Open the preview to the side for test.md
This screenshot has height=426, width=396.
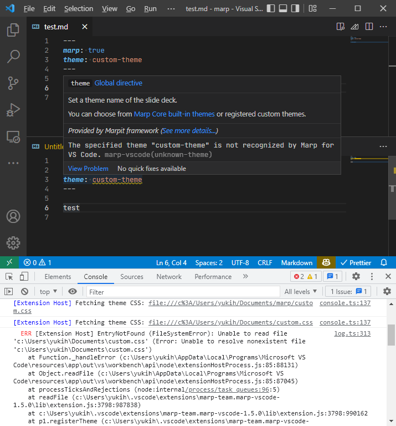(x=341, y=27)
